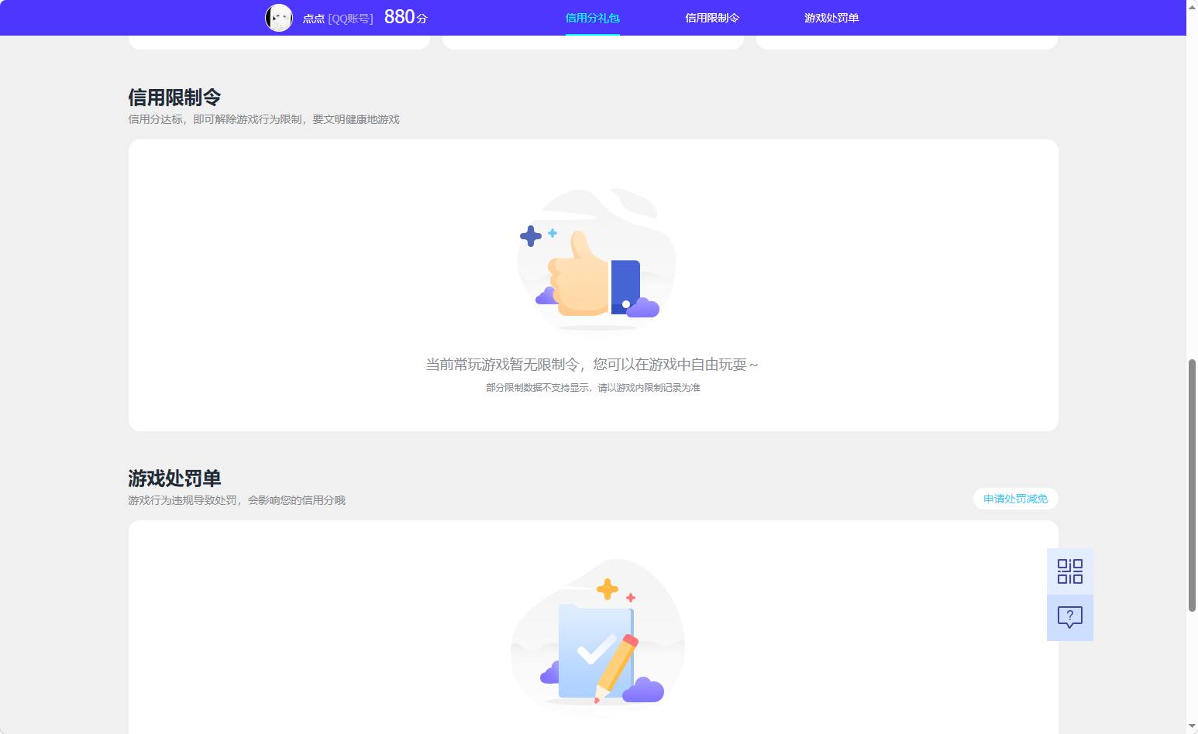Click the [QQ账号] account label
The width and height of the screenshot is (1198, 734).
(x=350, y=19)
